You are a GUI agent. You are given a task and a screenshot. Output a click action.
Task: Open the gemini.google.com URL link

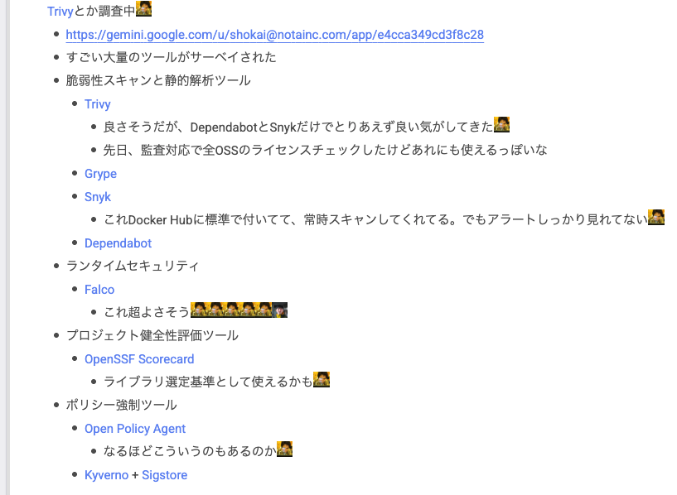274,35
